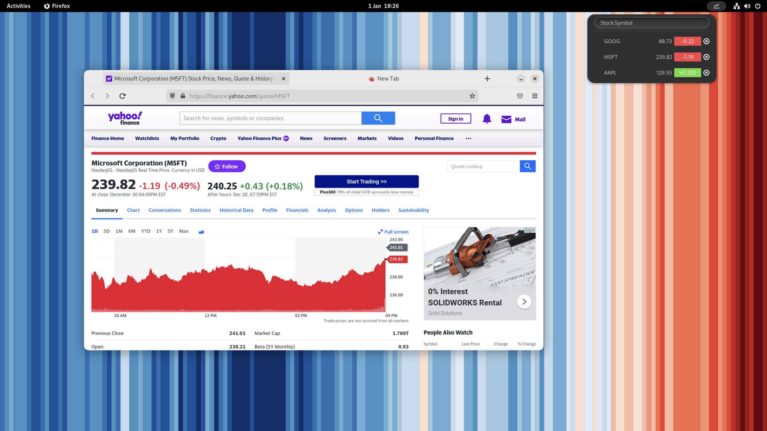767x431 pixels.
Task: Click the Yahoo Finance logo
Action: 125,118
